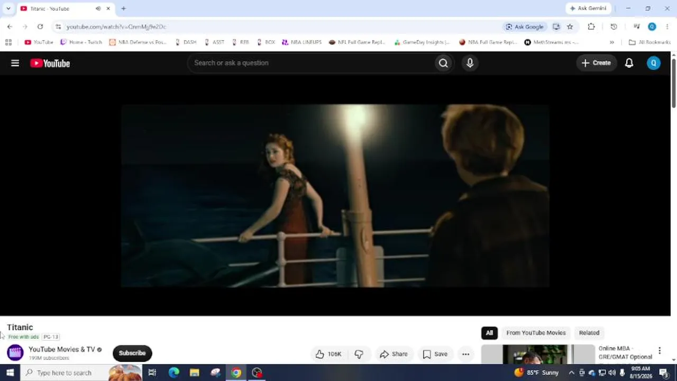Screen dimensions: 677x381
Task: Open the Chrome extensions puzzle icon
Action: [x=591, y=26]
